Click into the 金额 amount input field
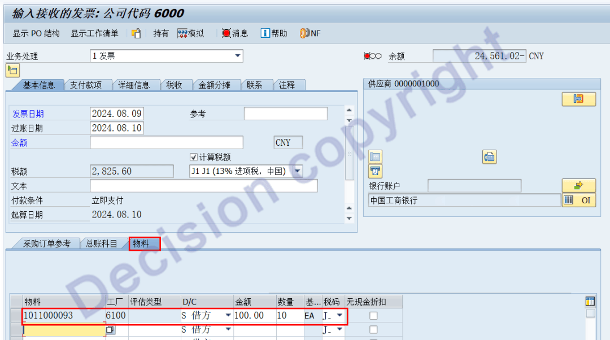Screen dimensions: 610x340 (x=166, y=142)
